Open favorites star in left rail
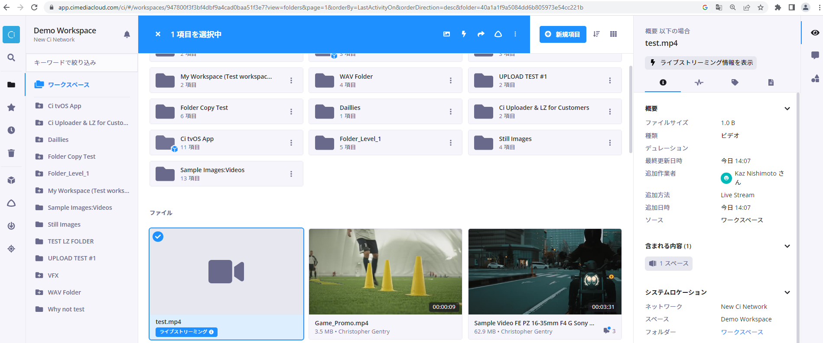This screenshot has width=823, height=343. (x=11, y=107)
